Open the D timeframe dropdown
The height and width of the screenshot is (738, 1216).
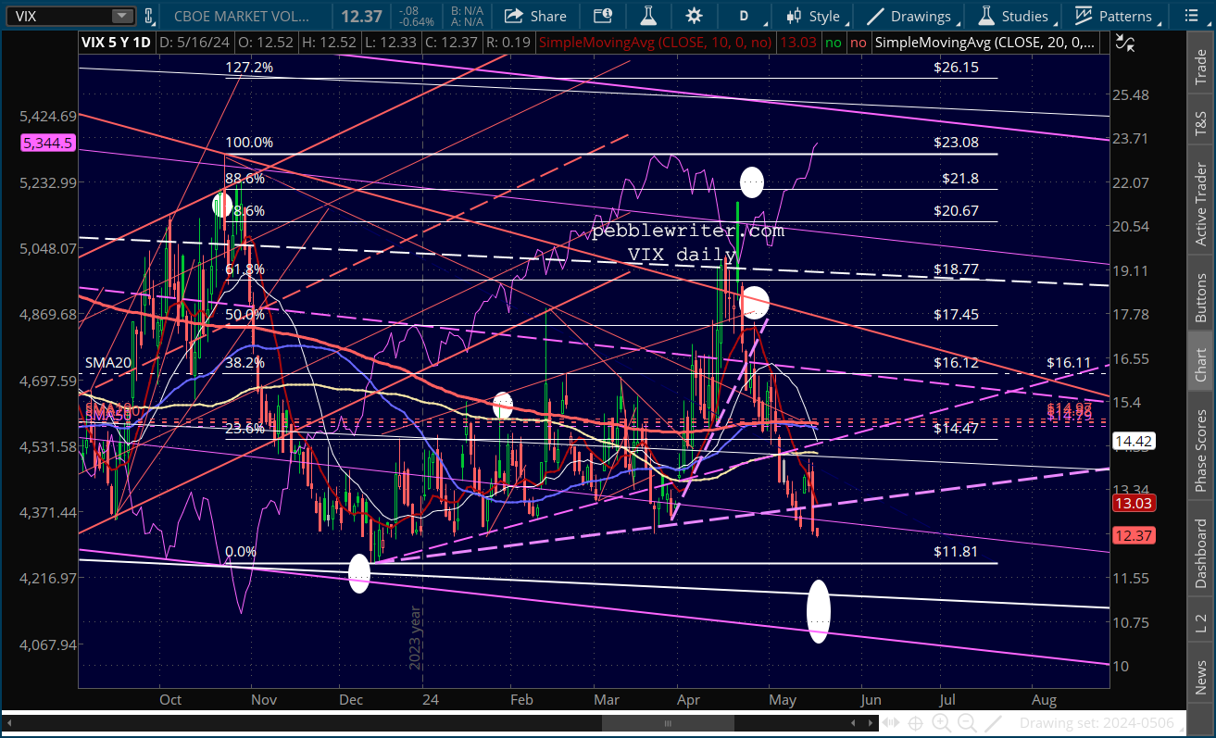click(744, 16)
